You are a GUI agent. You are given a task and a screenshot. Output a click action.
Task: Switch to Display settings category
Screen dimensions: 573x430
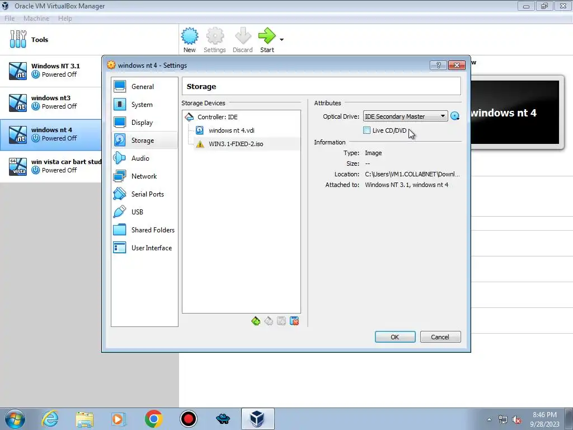click(x=145, y=123)
